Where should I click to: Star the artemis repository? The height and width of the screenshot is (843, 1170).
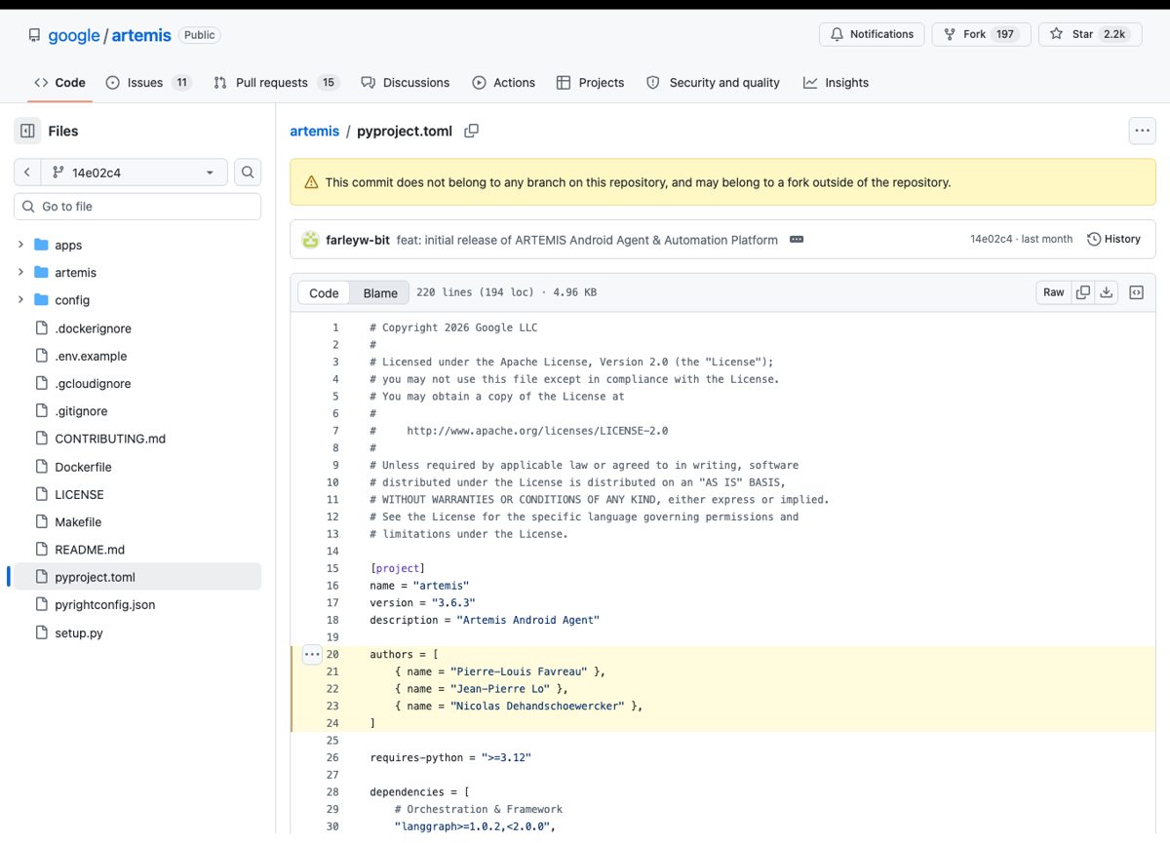(1088, 34)
